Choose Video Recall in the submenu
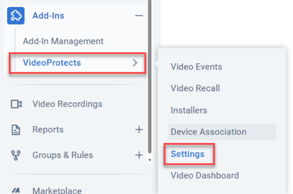This screenshot has height=194, width=293. [195, 88]
